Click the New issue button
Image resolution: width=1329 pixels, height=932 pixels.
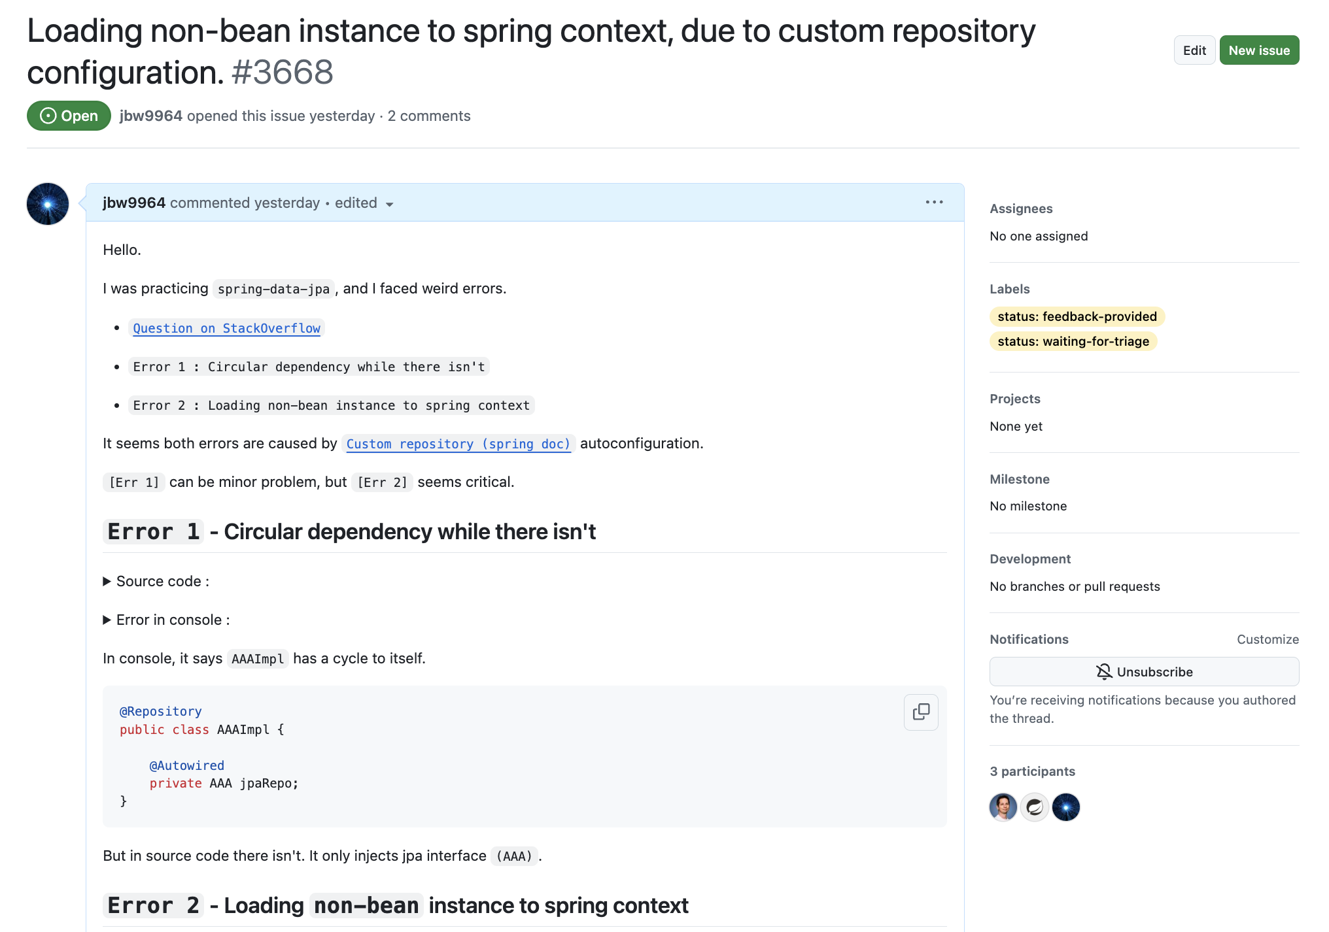(1258, 50)
